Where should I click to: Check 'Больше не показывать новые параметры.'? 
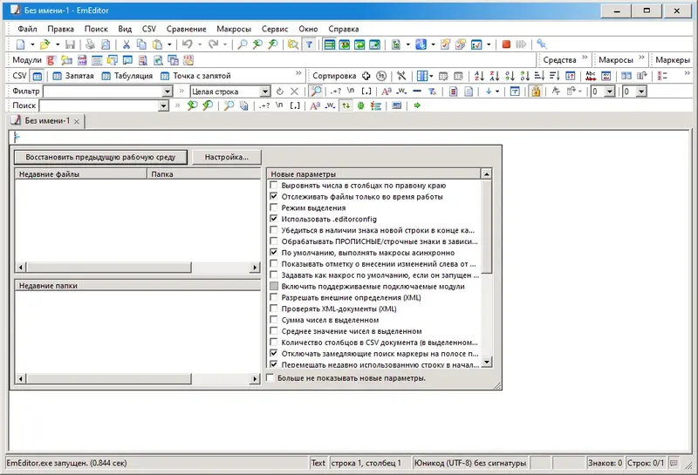270,377
